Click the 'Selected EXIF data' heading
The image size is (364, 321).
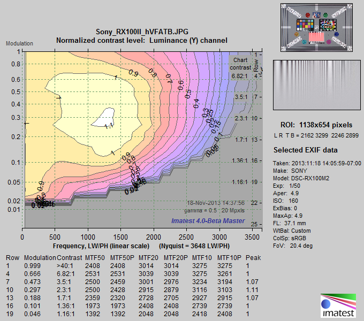click(x=306, y=150)
